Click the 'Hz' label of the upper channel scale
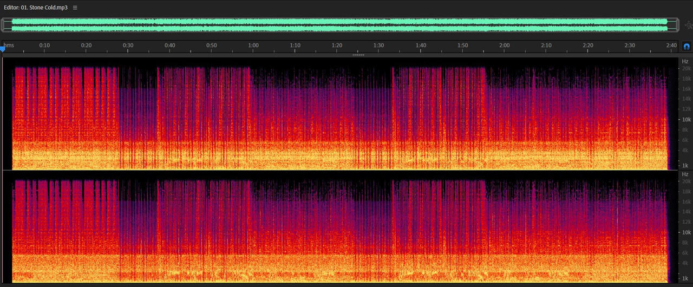 coord(685,61)
